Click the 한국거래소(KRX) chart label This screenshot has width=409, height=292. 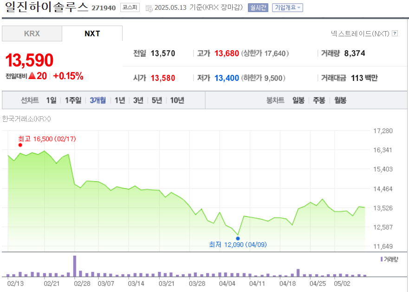(26, 119)
